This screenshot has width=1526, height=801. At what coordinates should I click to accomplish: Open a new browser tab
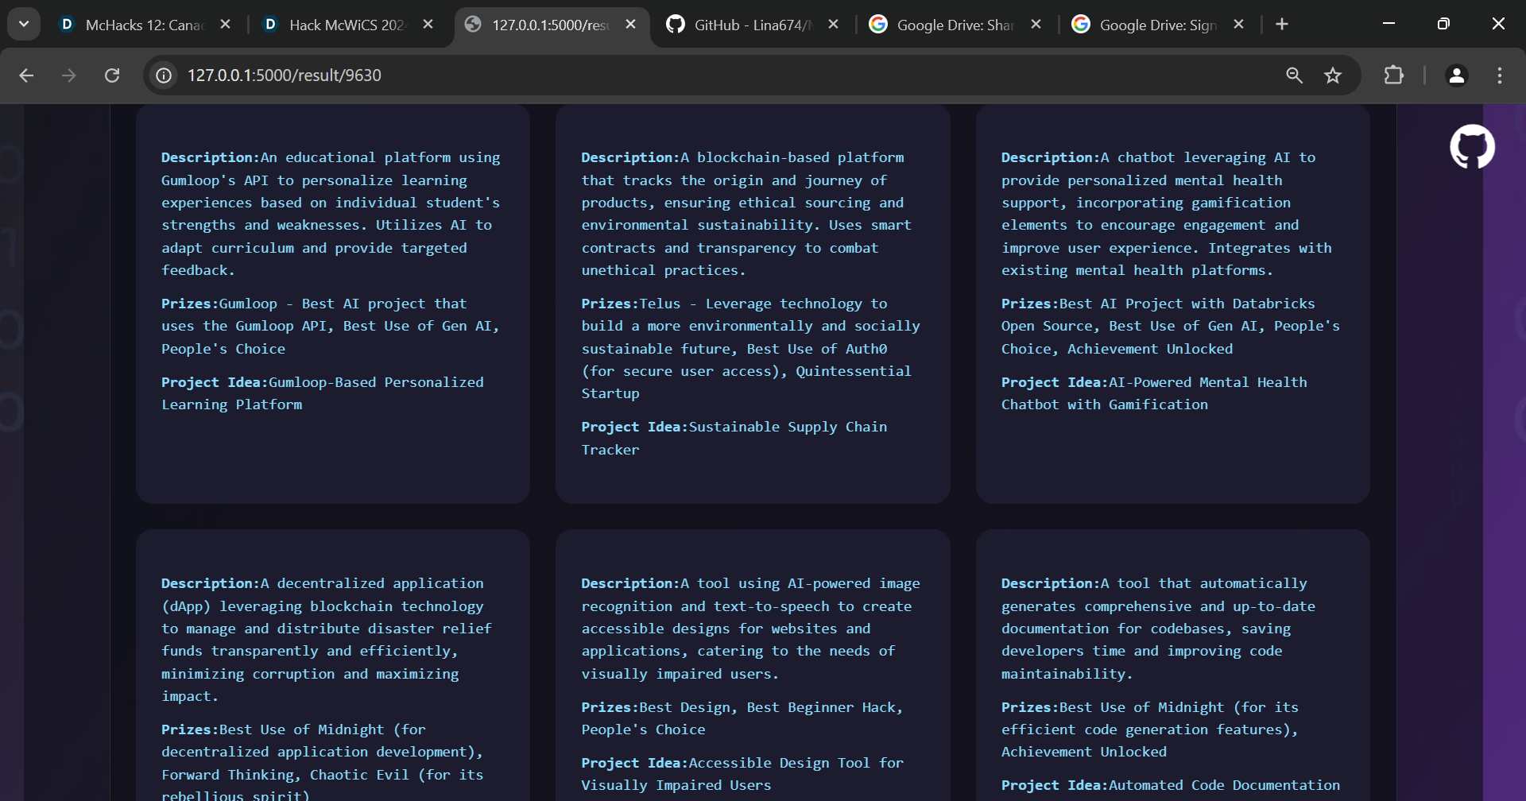1282,25
